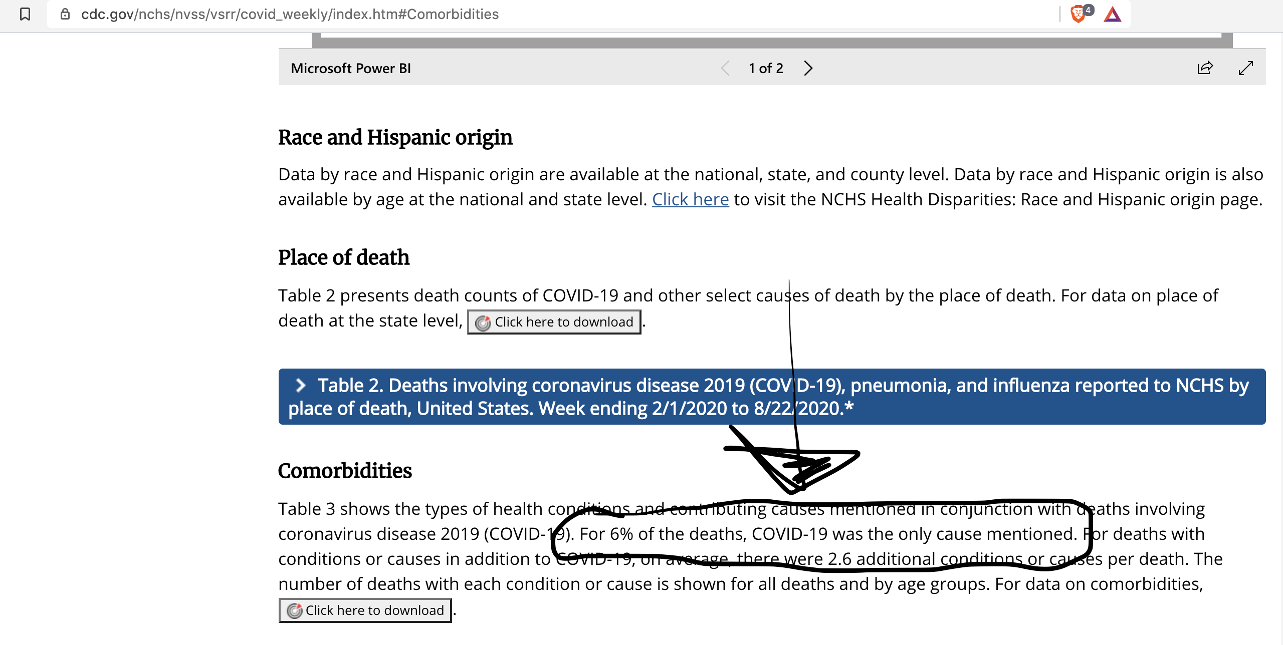Click the URL in the address bar
This screenshot has height=645, width=1283.
click(290, 14)
